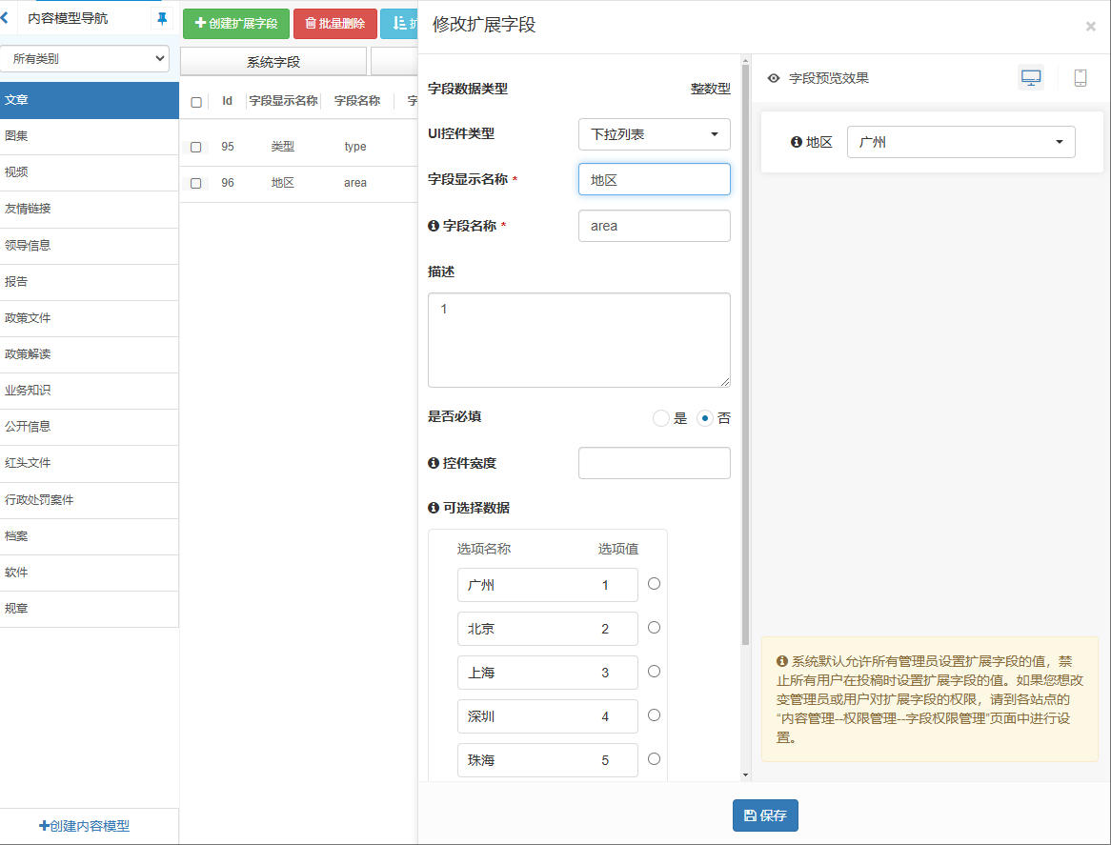The image size is (1111, 845).
Task: Click the form's vertical scrollbar
Action: 745,352
